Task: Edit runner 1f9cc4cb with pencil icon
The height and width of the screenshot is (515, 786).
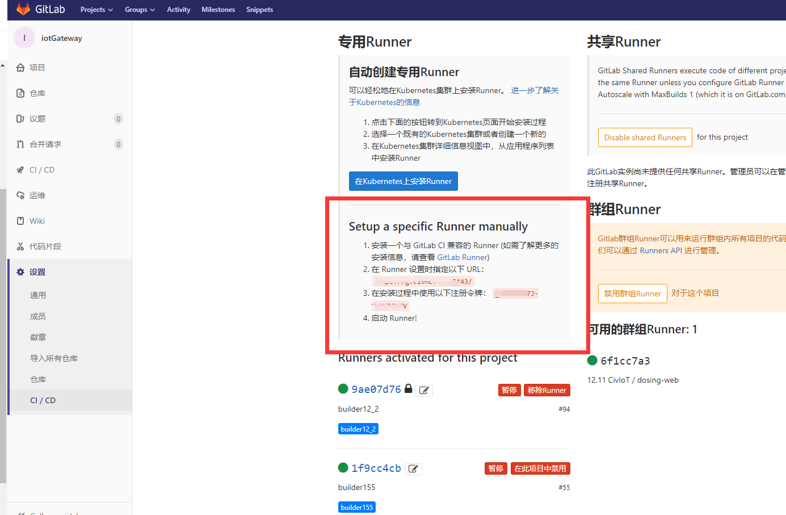Action: tap(414, 469)
